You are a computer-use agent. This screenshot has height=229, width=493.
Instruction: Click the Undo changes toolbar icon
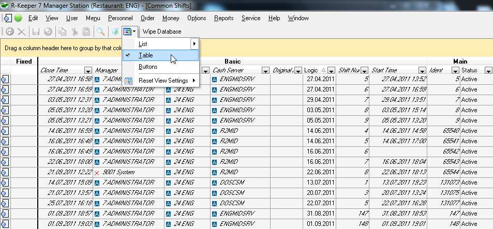pos(48,32)
